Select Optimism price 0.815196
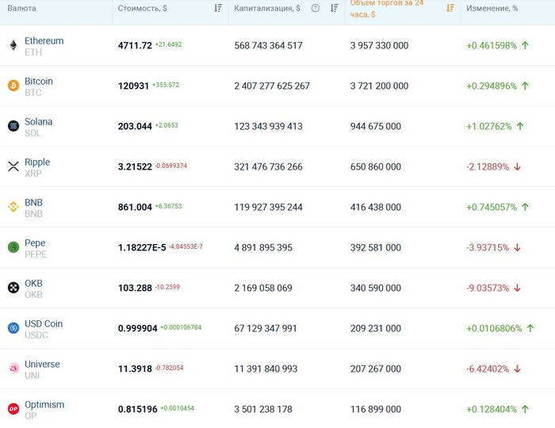Image resolution: width=555 pixels, height=428 pixels. coord(137,409)
